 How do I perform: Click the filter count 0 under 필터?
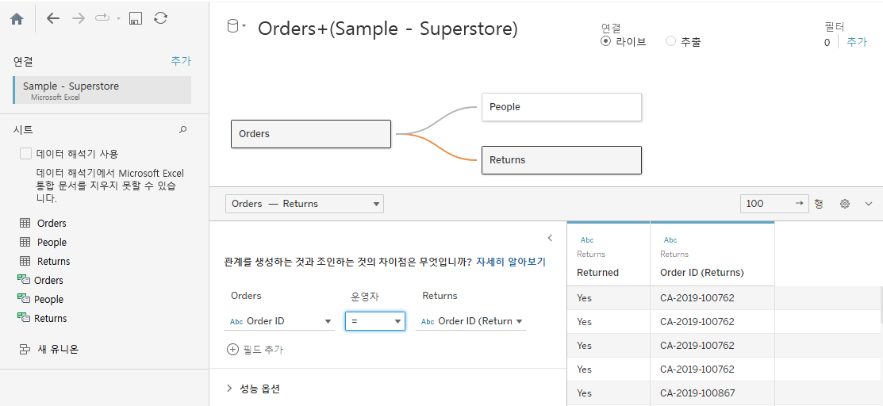point(827,42)
